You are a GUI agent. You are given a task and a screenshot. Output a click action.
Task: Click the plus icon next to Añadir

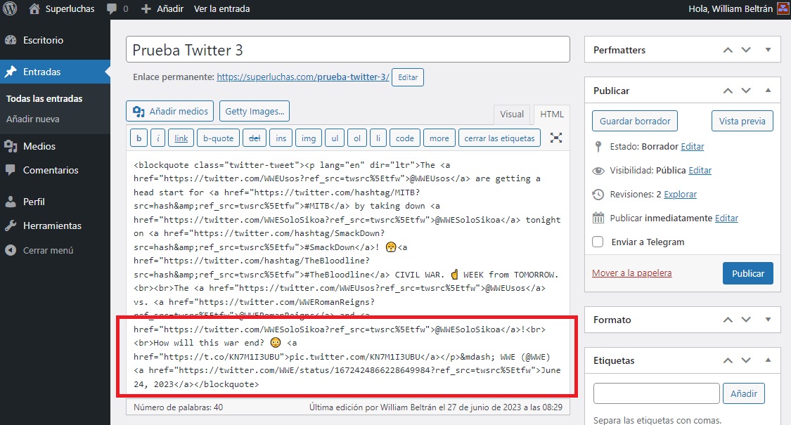146,9
